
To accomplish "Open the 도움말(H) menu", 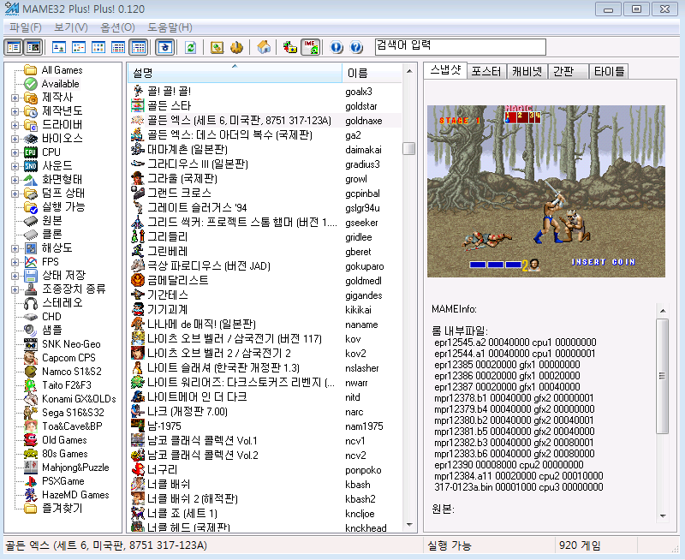I will tap(170, 27).
